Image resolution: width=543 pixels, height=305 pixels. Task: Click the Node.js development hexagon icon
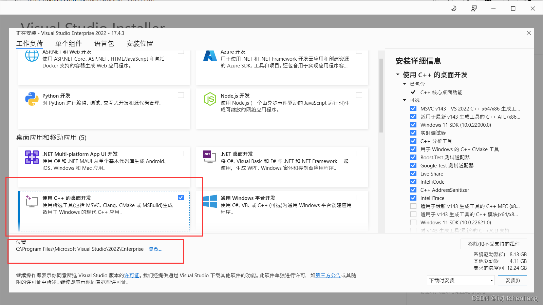pos(210,99)
